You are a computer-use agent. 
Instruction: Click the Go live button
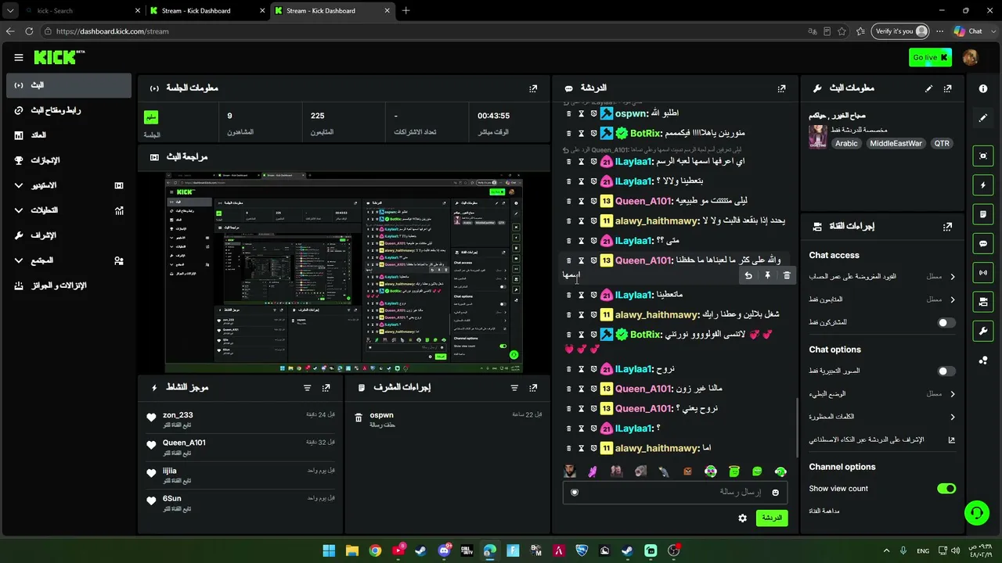(x=930, y=57)
